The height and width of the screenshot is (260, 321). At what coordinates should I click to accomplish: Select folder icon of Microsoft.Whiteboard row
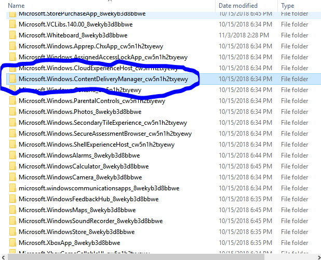12,35
